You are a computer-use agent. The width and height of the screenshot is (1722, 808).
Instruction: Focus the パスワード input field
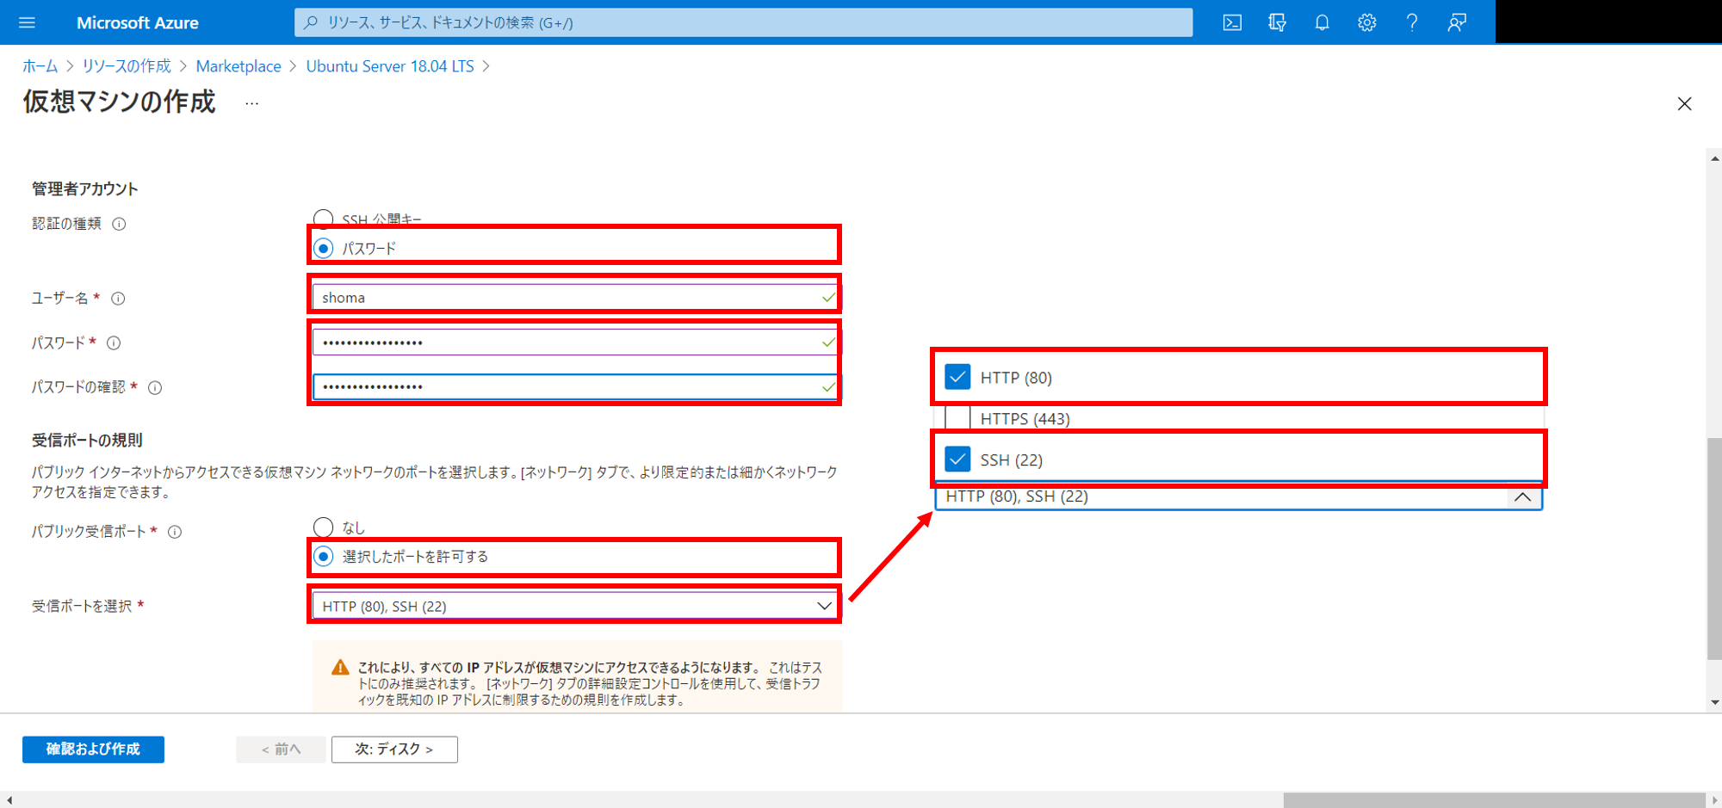574,342
